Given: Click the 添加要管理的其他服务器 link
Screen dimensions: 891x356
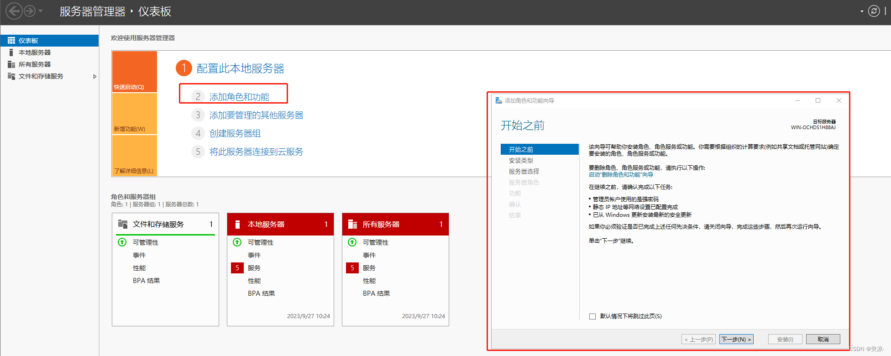Looking at the screenshot, I should [256, 115].
